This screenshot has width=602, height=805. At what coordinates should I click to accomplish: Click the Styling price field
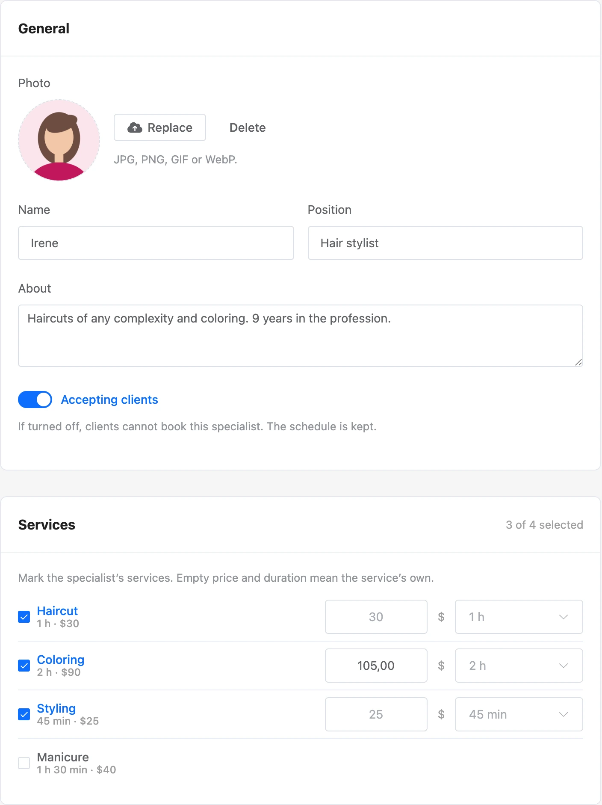(x=376, y=714)
